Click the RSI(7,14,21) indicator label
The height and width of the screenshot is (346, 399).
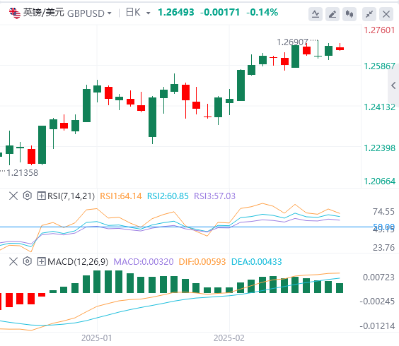point(71,196)
